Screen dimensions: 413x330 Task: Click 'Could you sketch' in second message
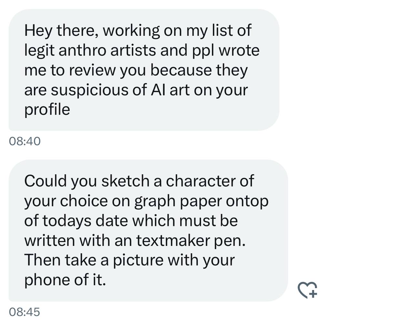pos(87,181)
